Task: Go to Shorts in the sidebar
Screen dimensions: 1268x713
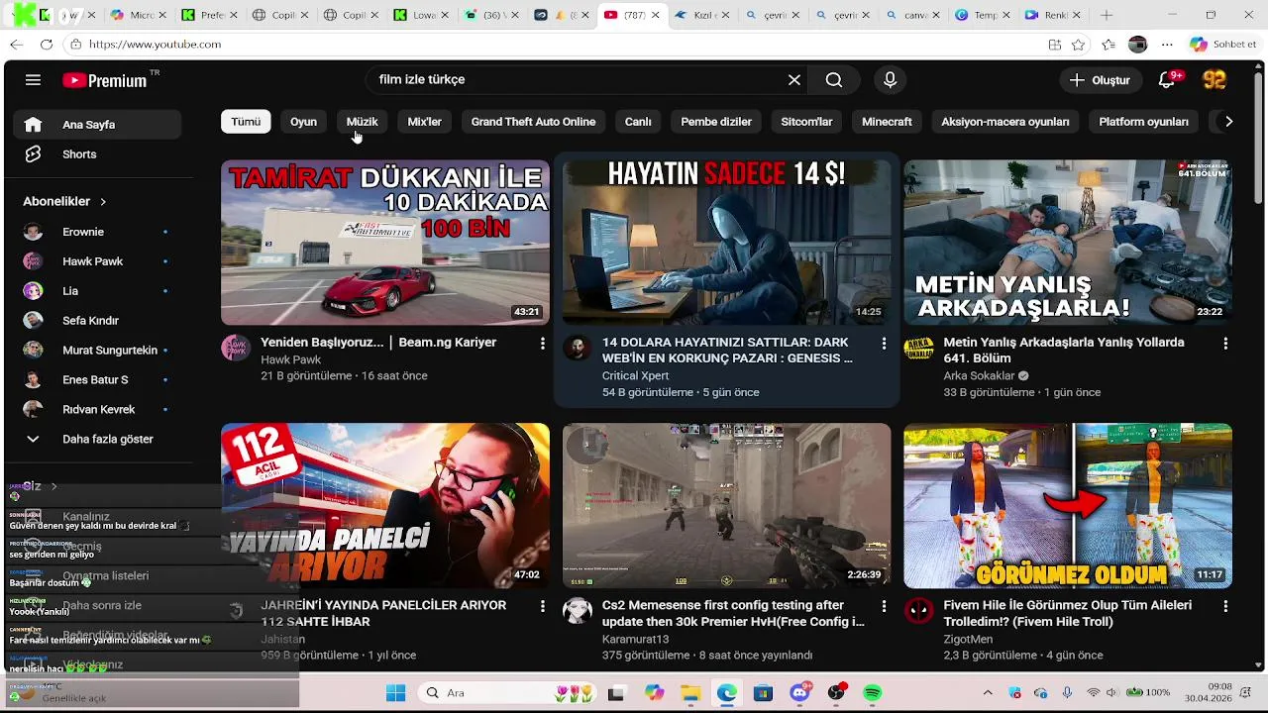Action: [x=97, y=154]
